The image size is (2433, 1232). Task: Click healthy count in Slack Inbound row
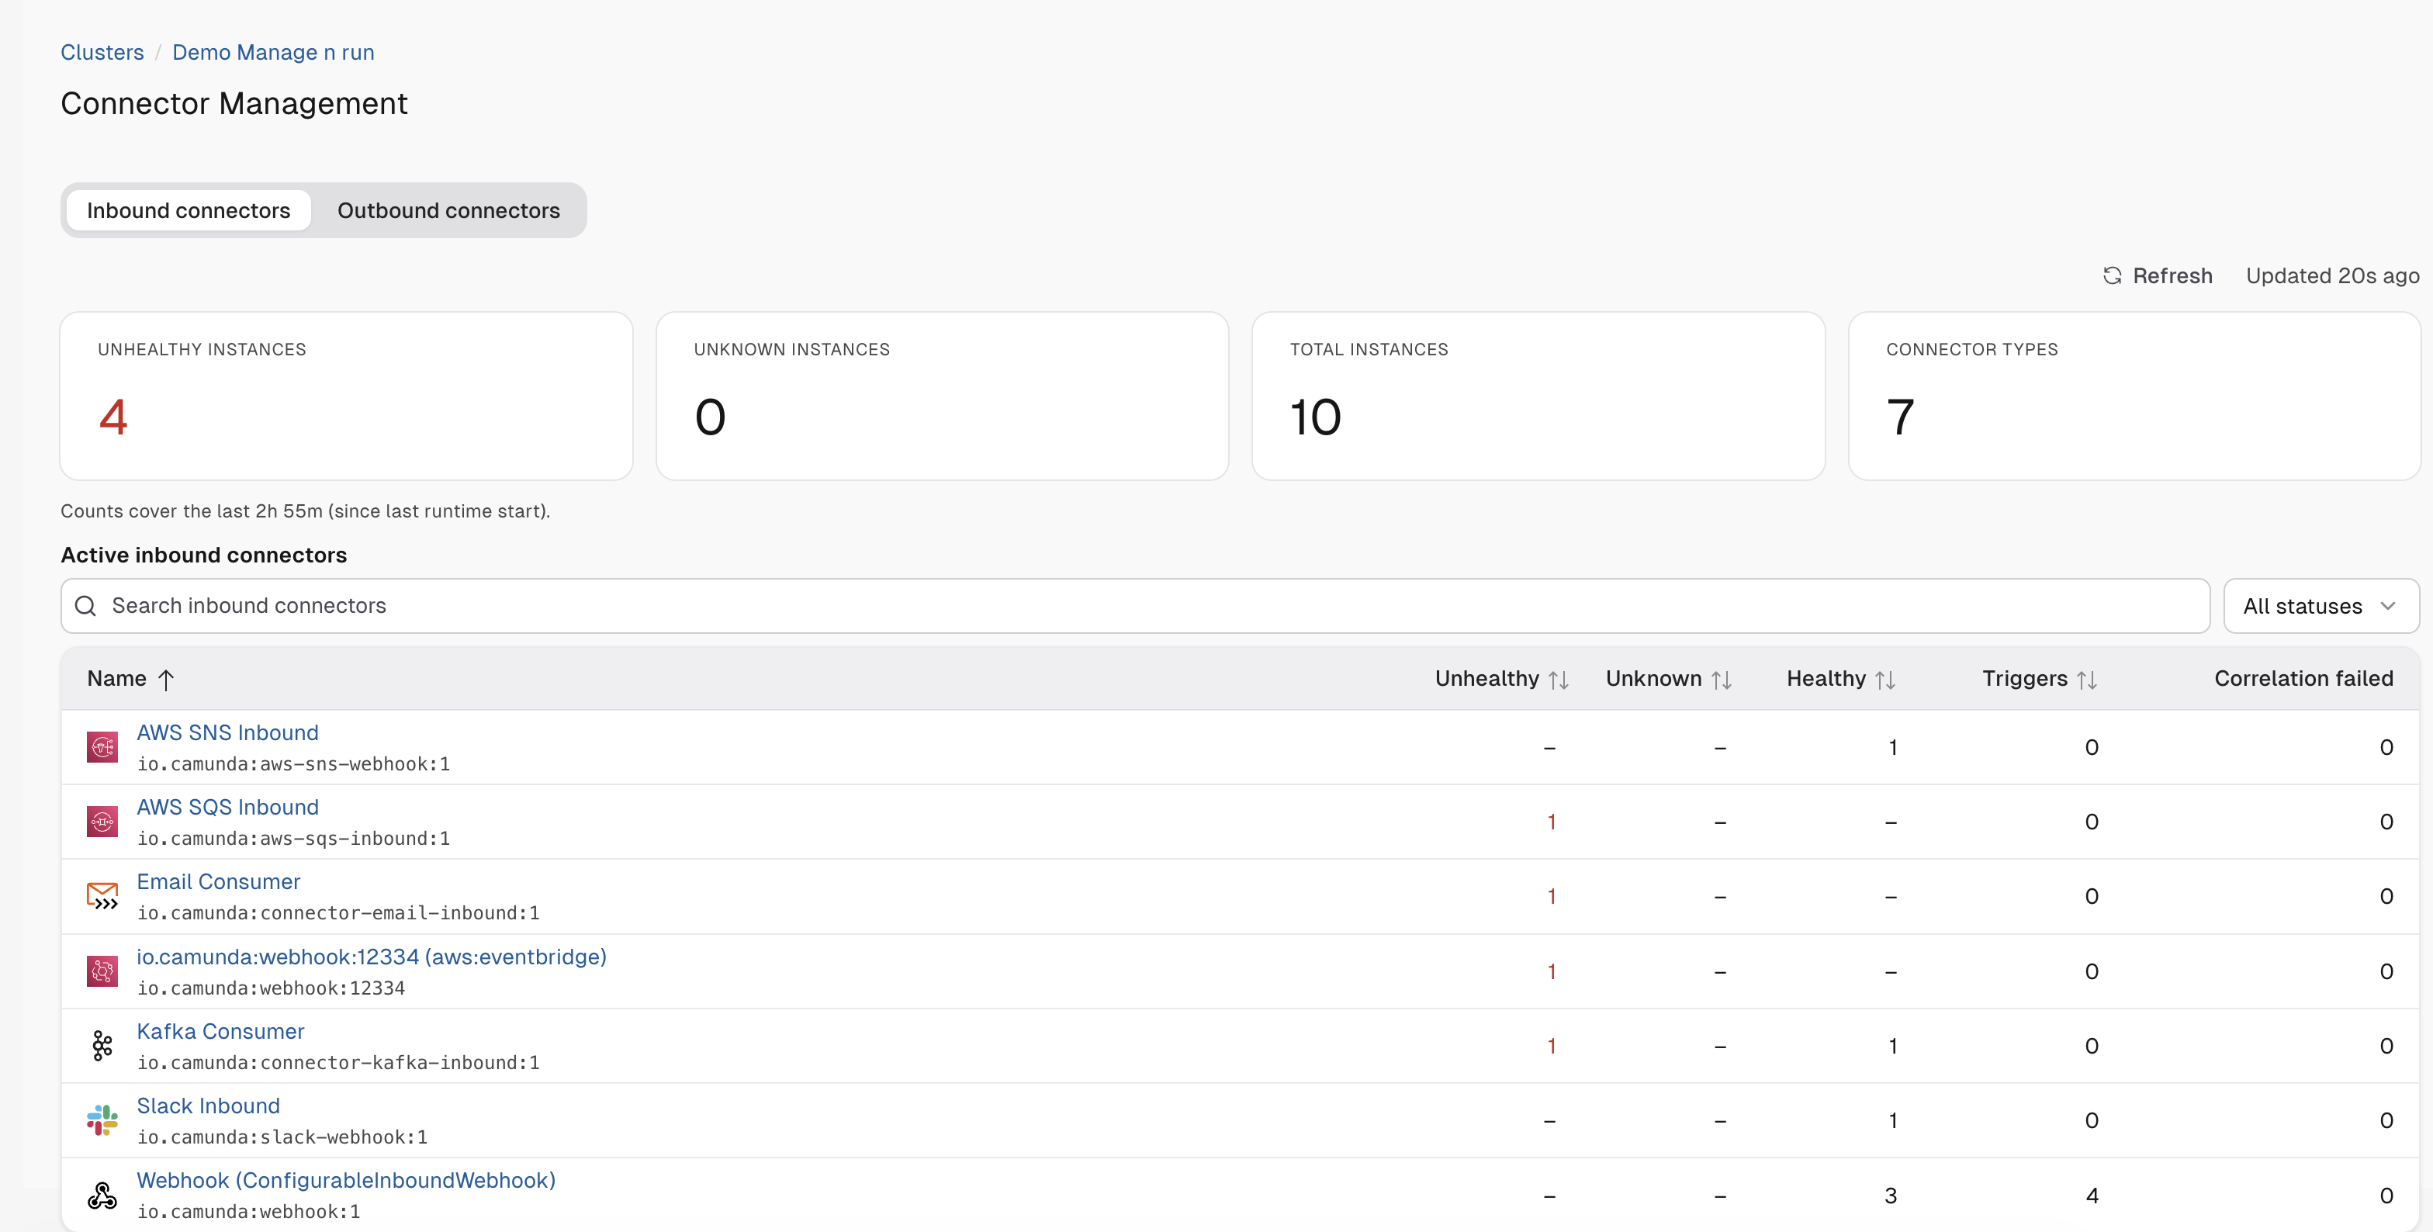1891,1120
